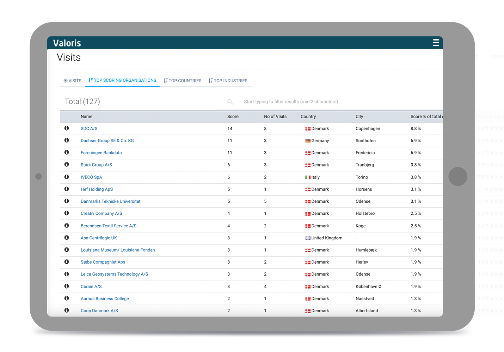Switch to the Visits tab

pos(73,81)
